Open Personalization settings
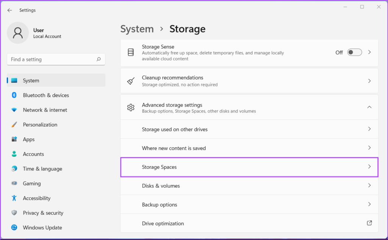The height and width of the screenshot is (240, 388). pos(40,125)
